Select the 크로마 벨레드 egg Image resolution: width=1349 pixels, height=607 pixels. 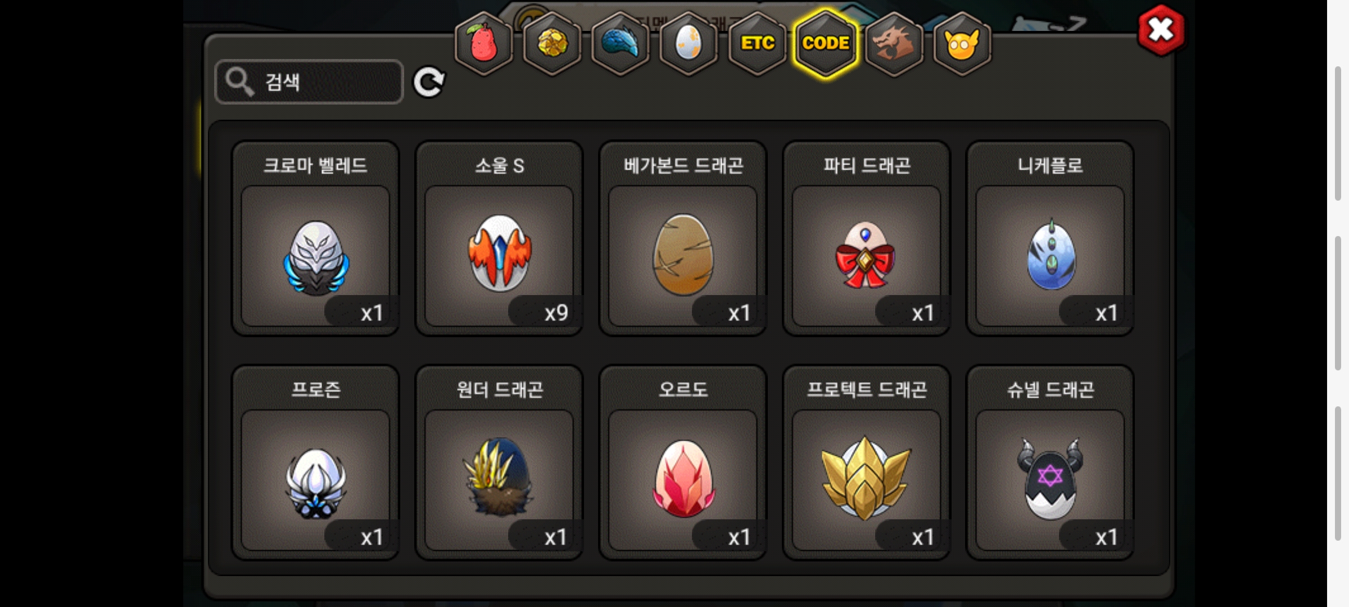pos(315,238)
